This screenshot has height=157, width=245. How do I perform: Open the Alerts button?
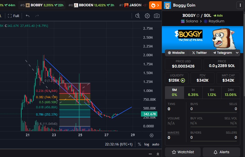click(x=221, y=152)
